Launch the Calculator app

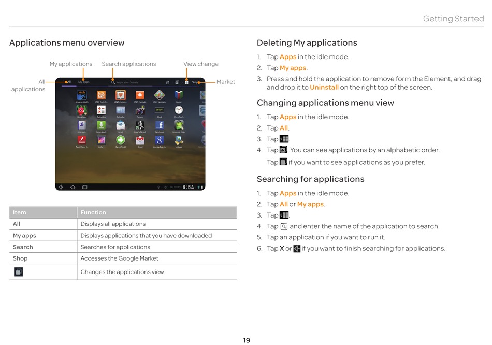click(102, 110)
